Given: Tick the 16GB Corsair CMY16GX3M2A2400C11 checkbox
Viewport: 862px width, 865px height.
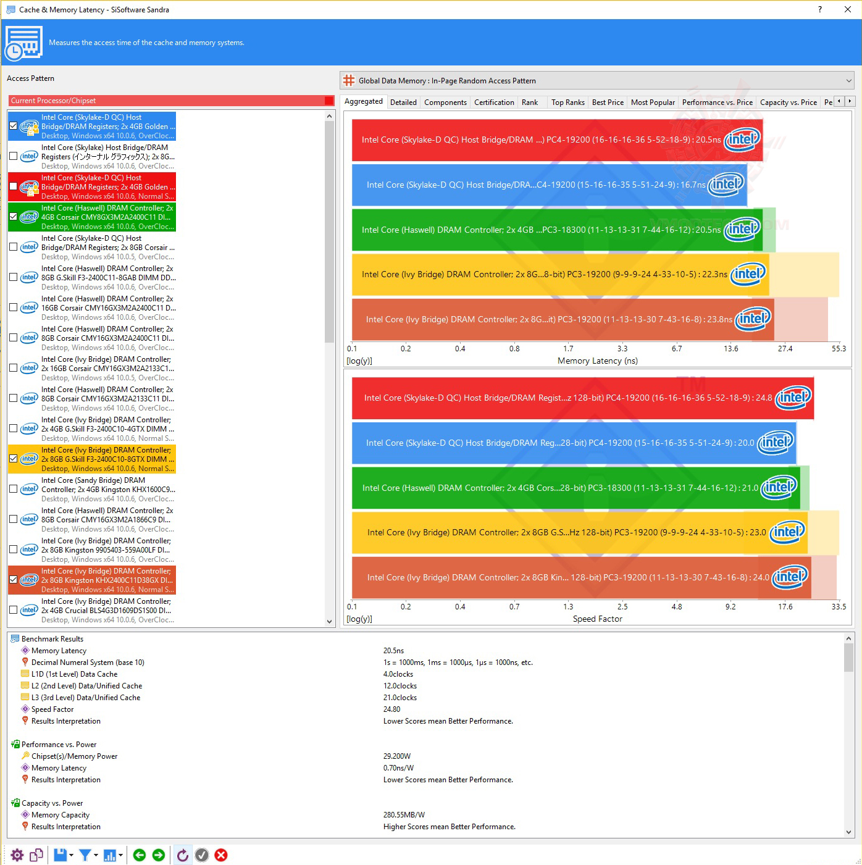Looking at the screenshot, I should pos(14,307).
